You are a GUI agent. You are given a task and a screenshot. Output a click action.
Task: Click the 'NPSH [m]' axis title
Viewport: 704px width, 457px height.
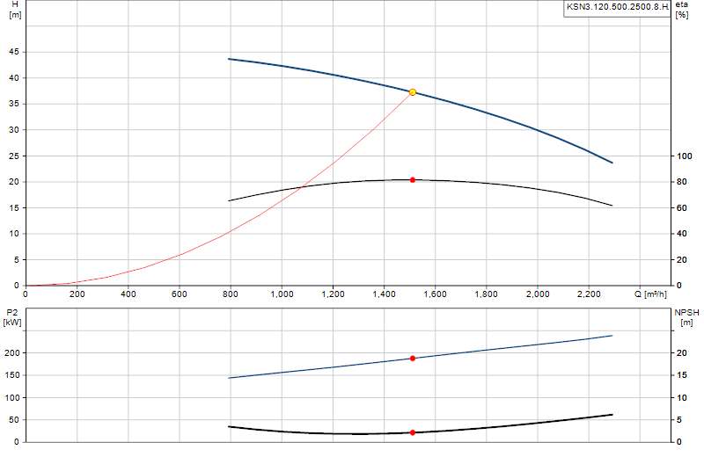[x=686, y=317]
